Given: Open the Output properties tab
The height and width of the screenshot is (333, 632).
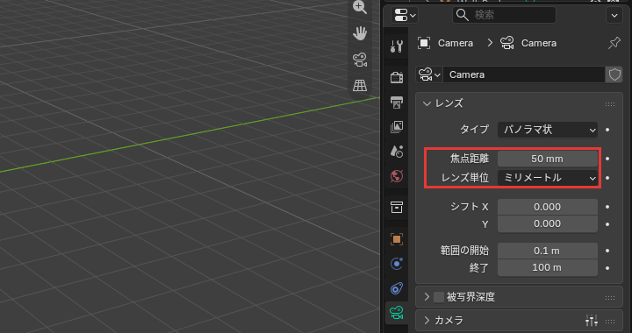Looking at the screenshot, I should pos(397,103).
